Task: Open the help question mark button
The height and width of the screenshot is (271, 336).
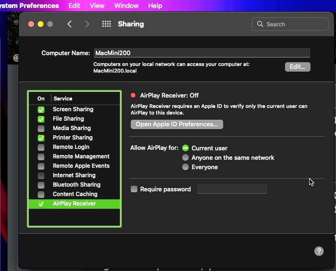Action: point(319,251)
